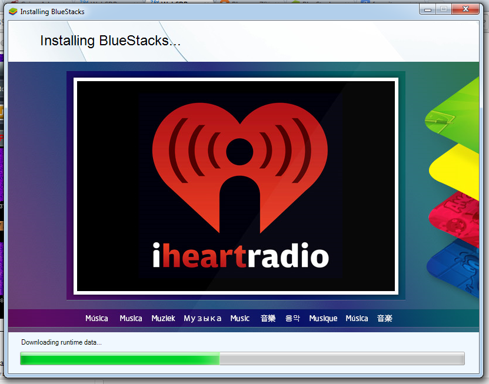Click the BlueStacks logo in the title bar
Image resolution: width=489 pixels, height=384 pixels.
click(13, 12)
